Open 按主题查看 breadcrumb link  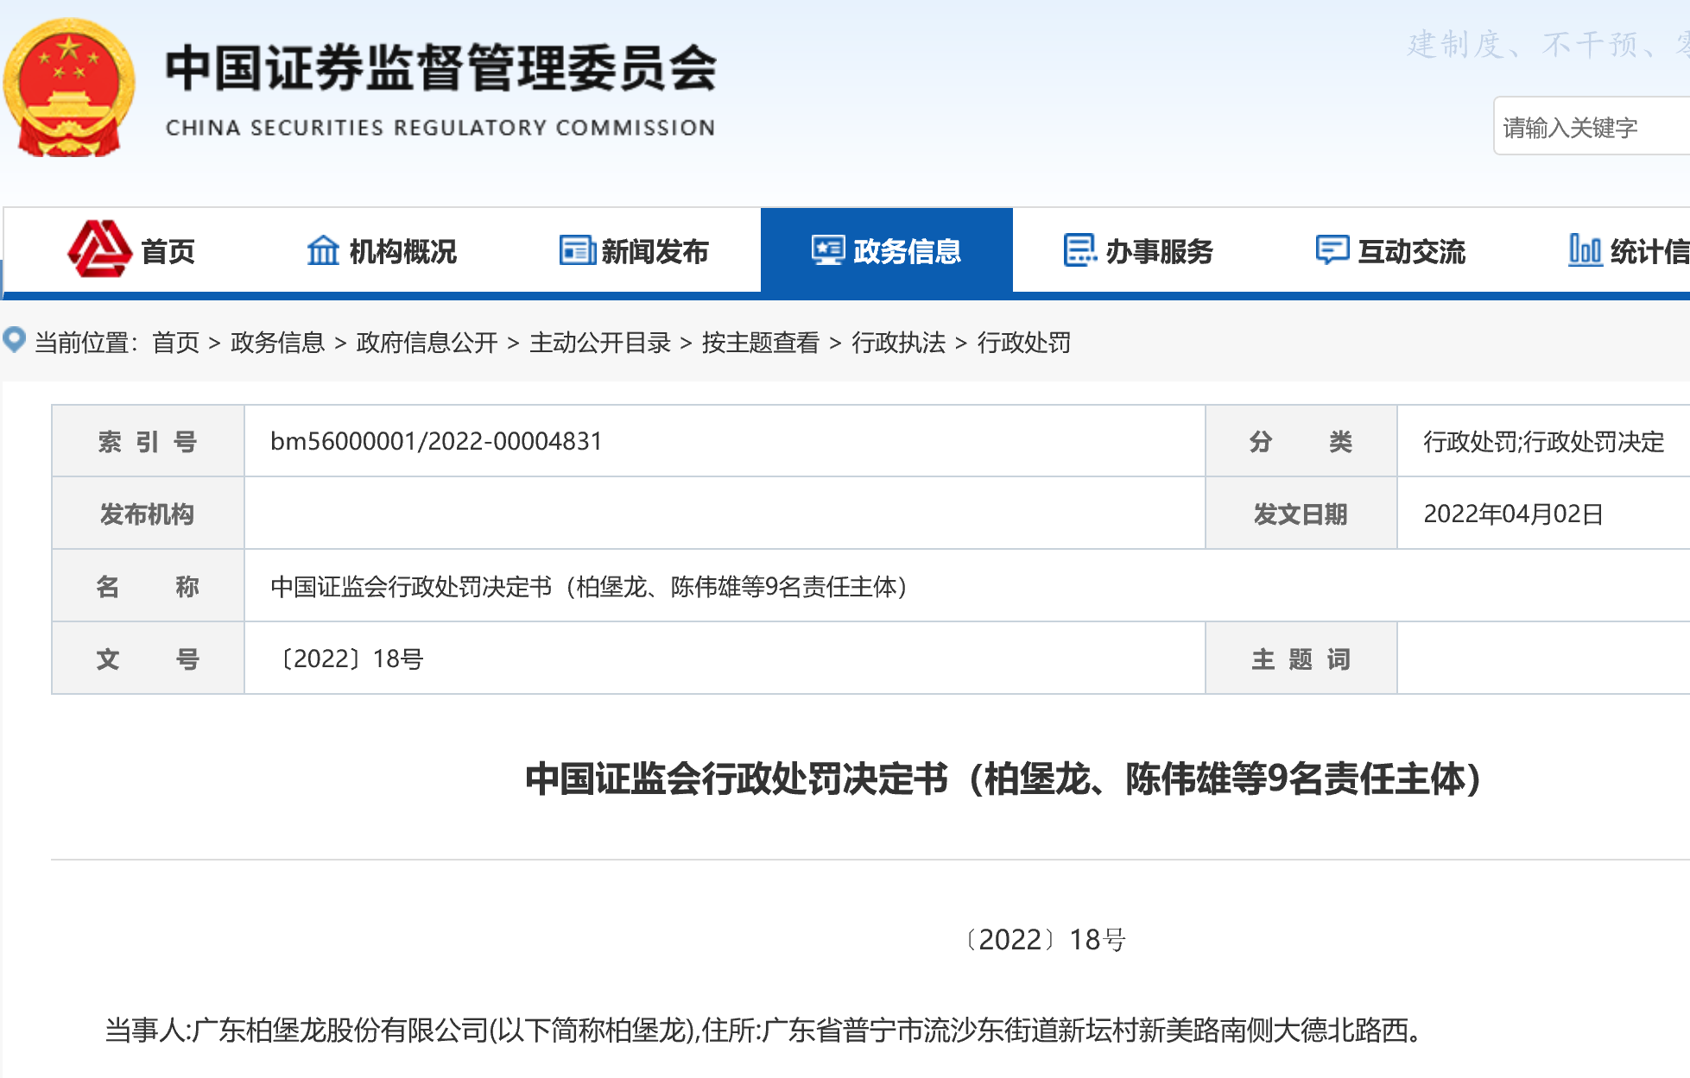760,343
